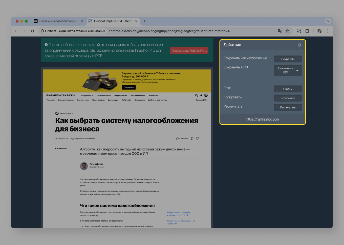The height and width of the screenshot is (245, 344).
Task: Toggle the article bookmark ribbon icon
Action: [x=192, y=138]
